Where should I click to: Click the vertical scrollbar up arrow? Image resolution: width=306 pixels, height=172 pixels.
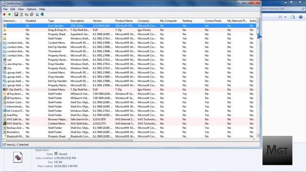click(x=258, y=20)
